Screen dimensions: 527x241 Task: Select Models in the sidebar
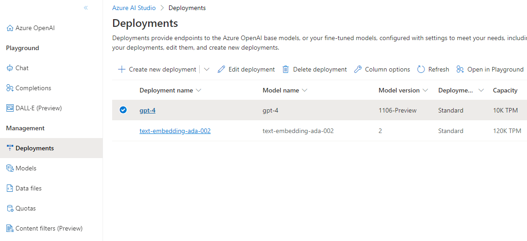pos(26,168)
